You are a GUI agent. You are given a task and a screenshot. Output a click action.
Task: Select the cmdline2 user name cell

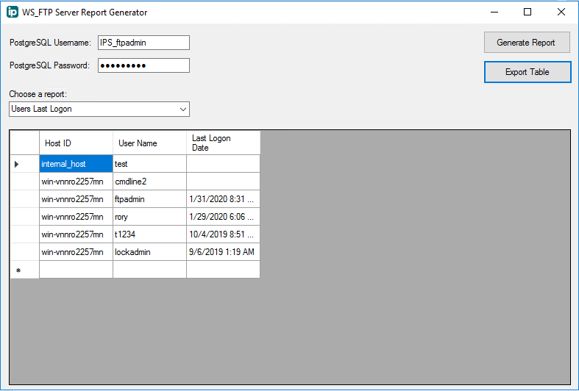pos(149,182)
